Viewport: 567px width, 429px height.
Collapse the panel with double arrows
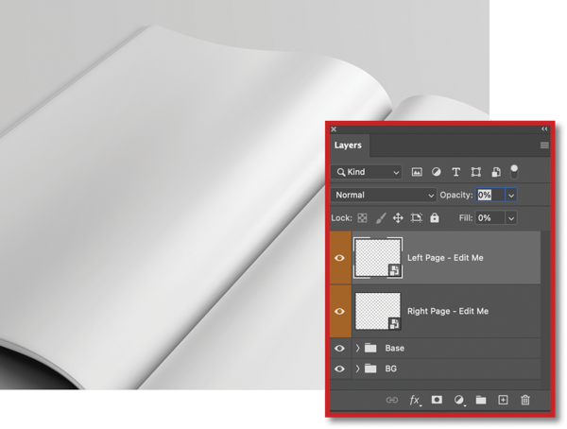click(x=544, y=129)
